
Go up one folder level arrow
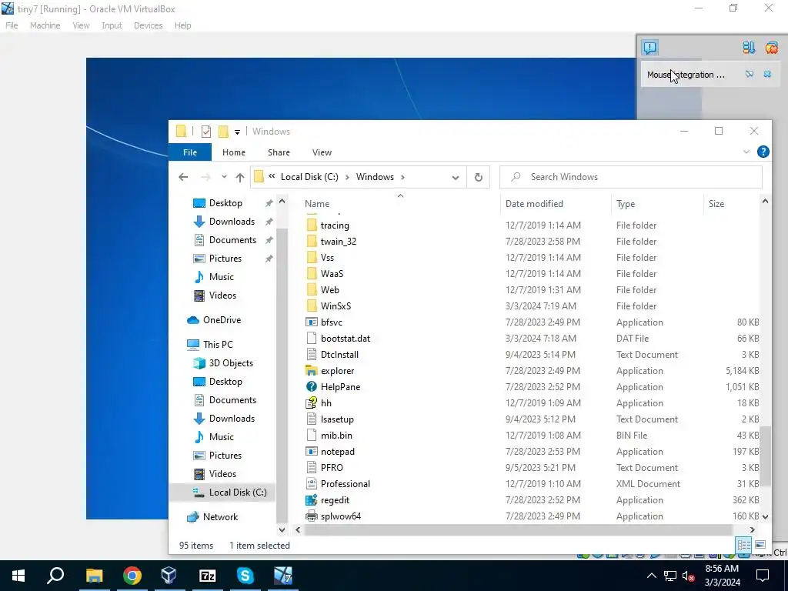click(240, 177)
